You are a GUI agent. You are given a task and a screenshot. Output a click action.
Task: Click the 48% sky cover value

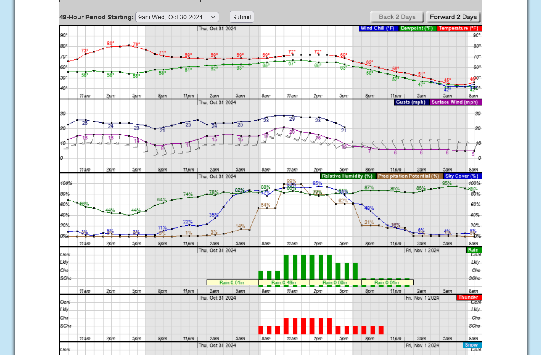point(369,209)
